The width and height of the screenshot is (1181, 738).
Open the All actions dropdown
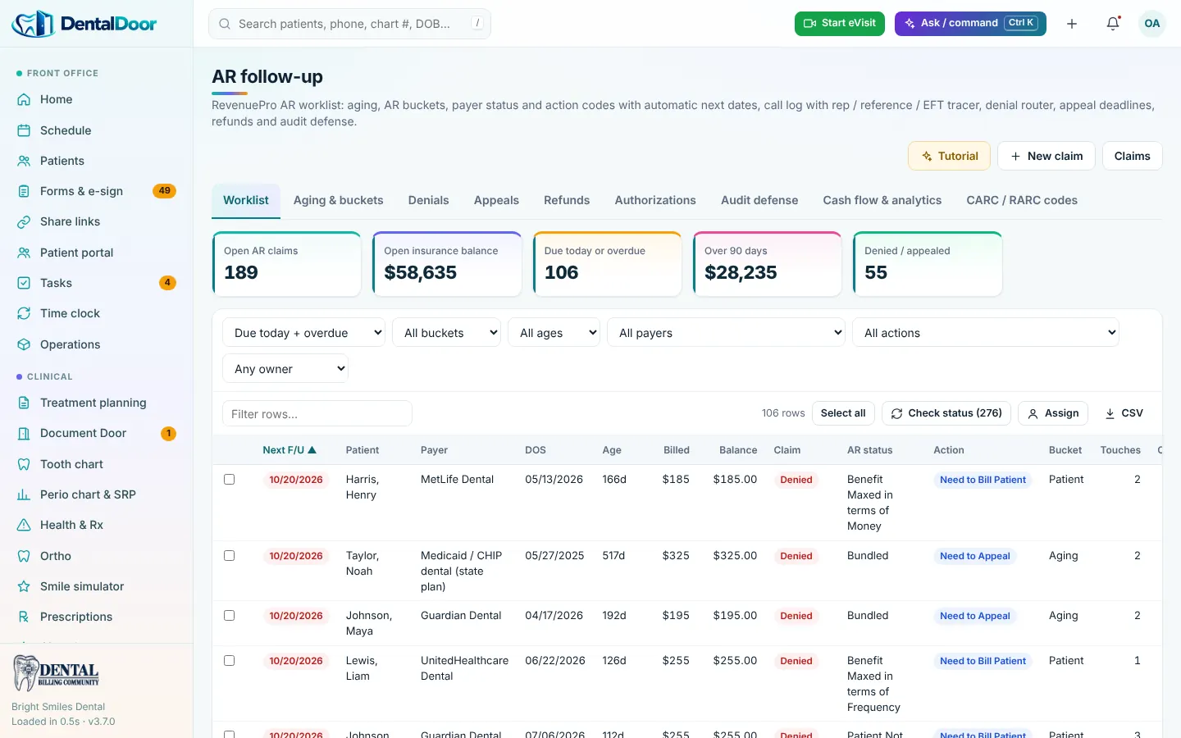(x=986, y=333)
